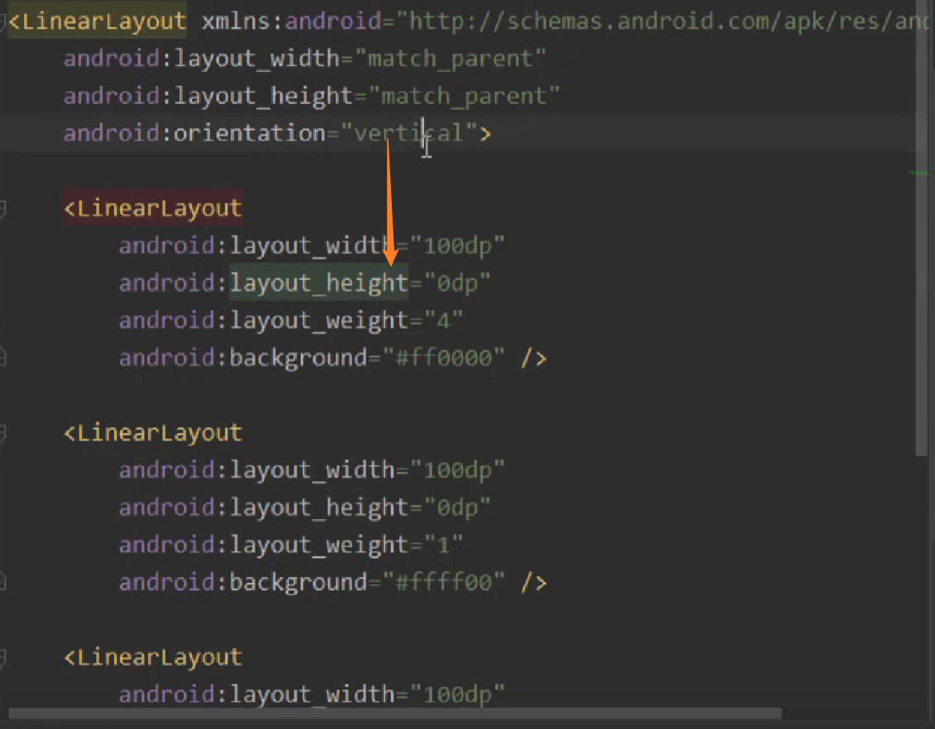
Task: Click the layout_weight "1" value
Action: (x=443, y=545)
